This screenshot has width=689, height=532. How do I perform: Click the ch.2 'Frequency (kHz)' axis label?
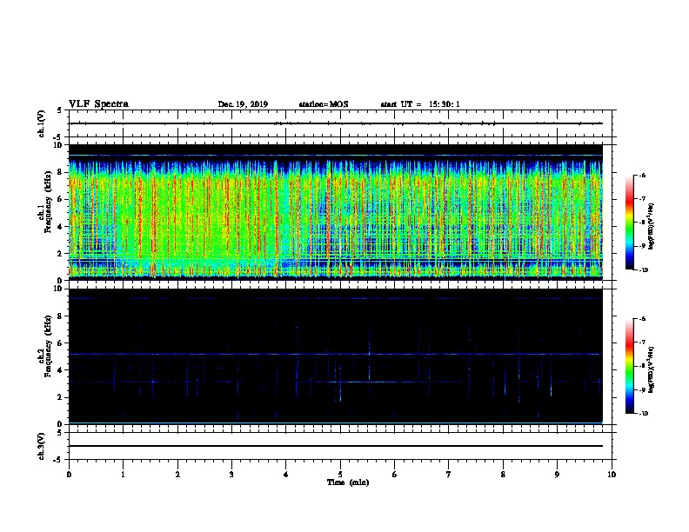[x=49, y=346]
